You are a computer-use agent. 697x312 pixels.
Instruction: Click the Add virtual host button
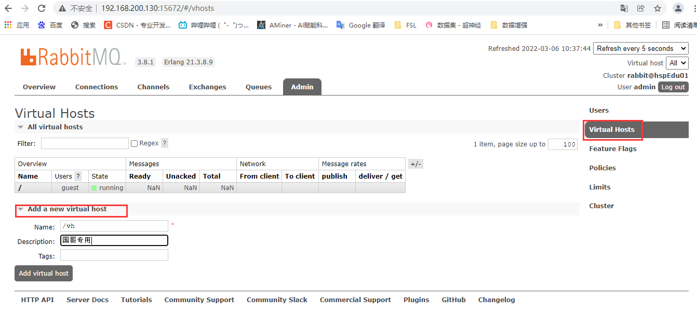(x=44, y=273)
